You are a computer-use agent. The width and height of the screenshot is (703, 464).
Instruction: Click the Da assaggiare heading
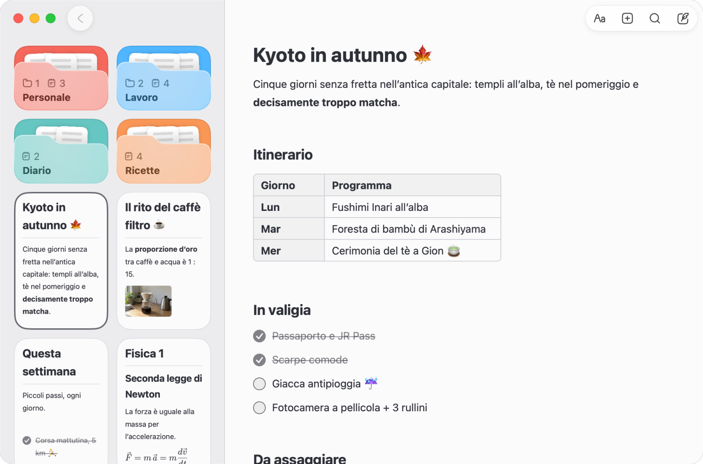pos(300,459)
